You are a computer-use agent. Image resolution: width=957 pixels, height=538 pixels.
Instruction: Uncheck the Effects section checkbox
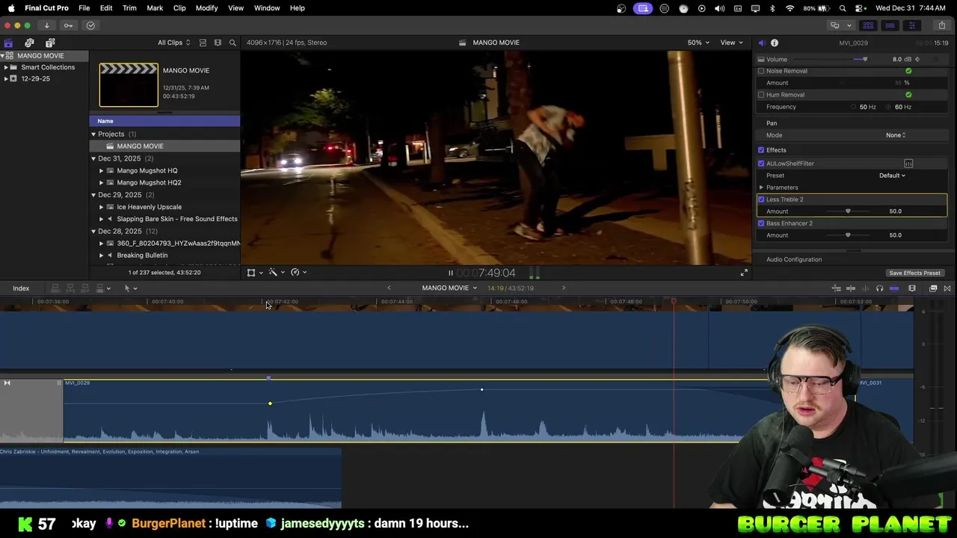tap(761, 150)
